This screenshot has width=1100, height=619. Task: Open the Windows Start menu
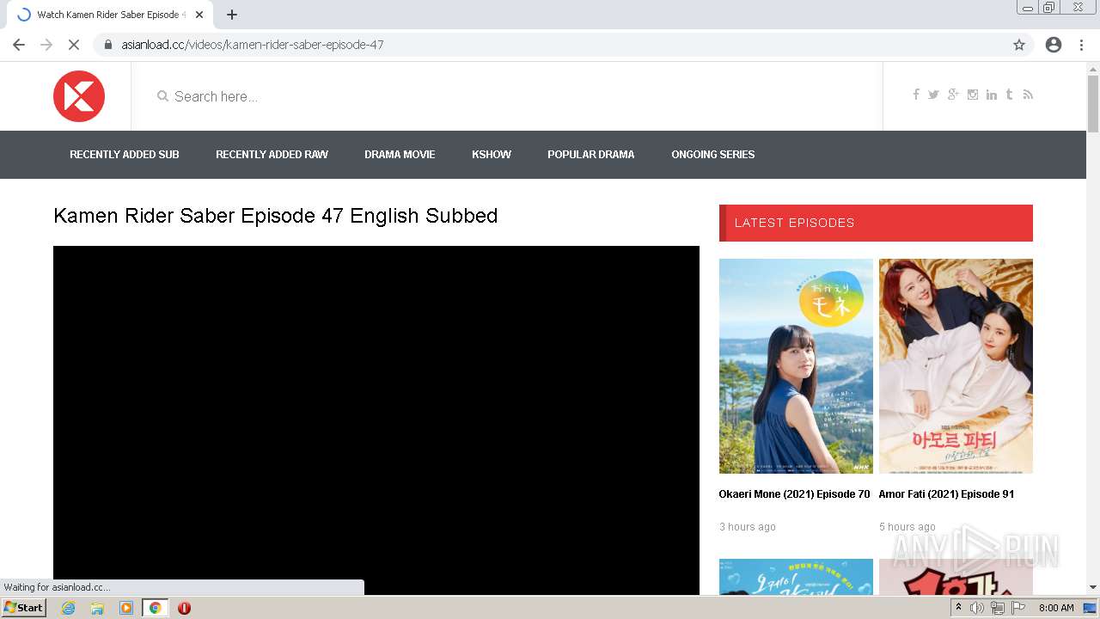click(x=24, y=608)
